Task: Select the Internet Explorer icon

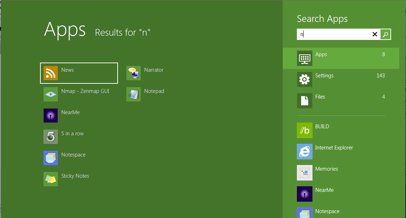Action: click(x=305, y=152)
